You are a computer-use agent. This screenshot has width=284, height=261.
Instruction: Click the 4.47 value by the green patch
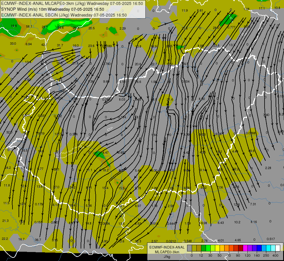tap(105, 153)
